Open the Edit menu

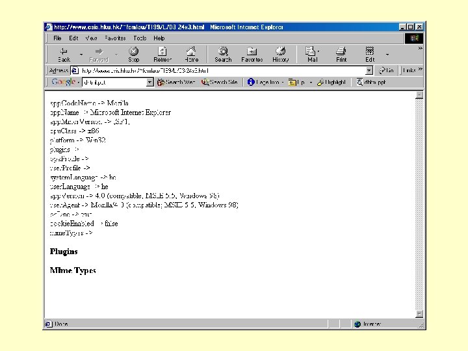click(73, 38)
